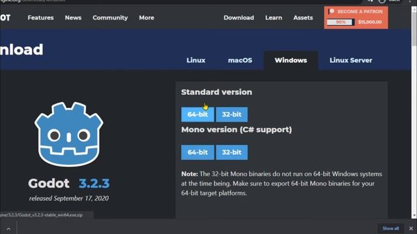Click the released September 17, 2020 text
Viewport: 417px width, 234px height.
69,198
